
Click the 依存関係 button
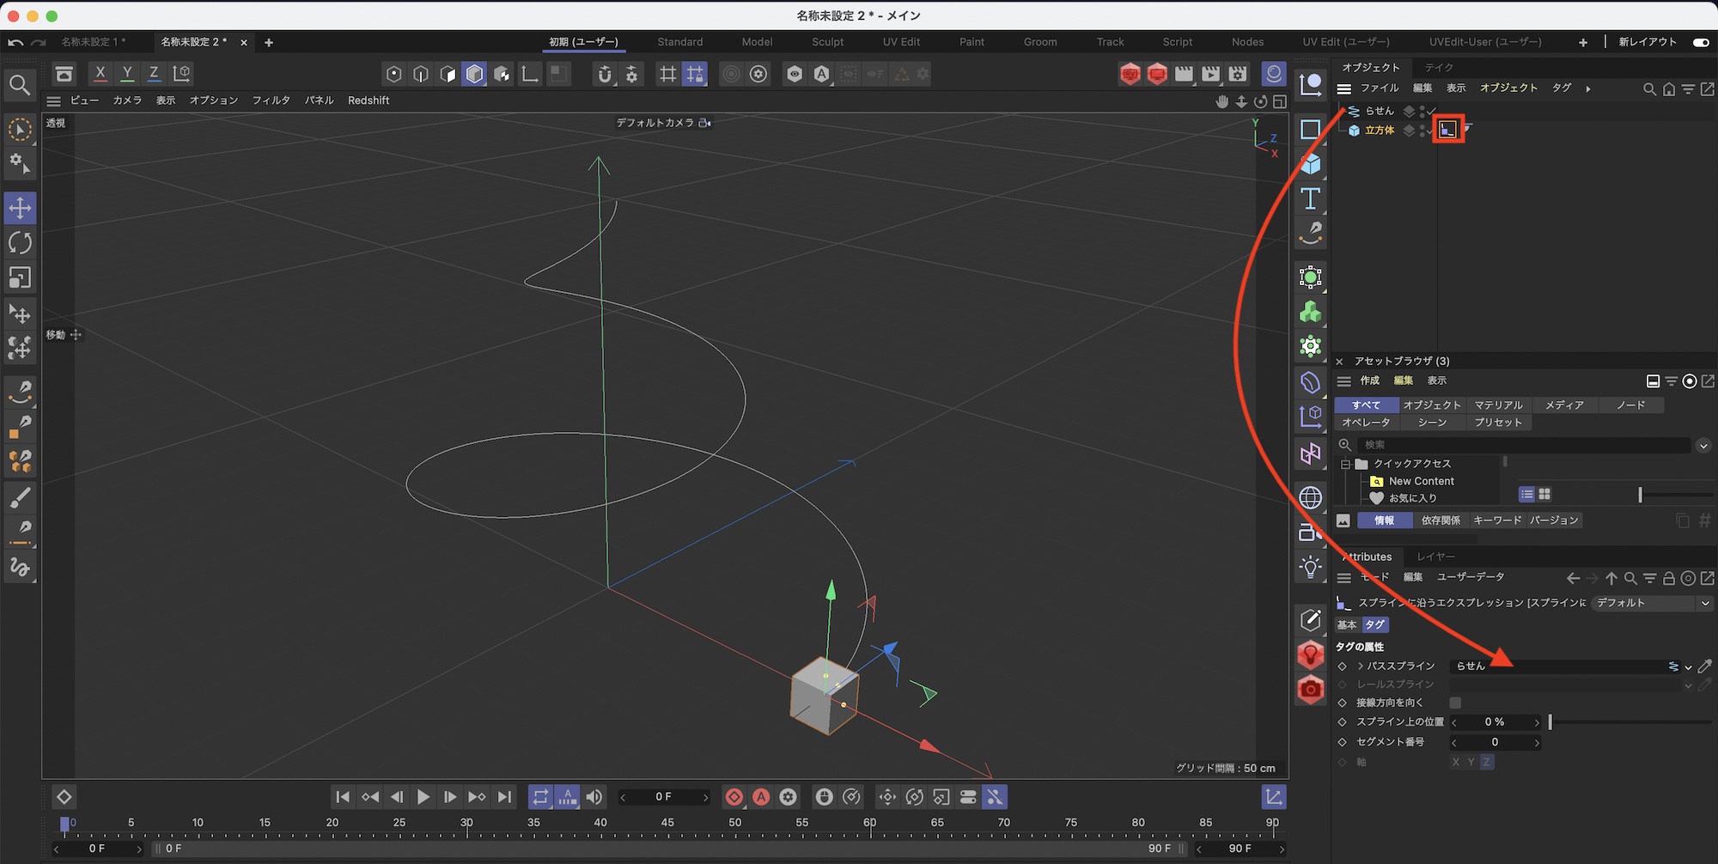click(1440, 520)
